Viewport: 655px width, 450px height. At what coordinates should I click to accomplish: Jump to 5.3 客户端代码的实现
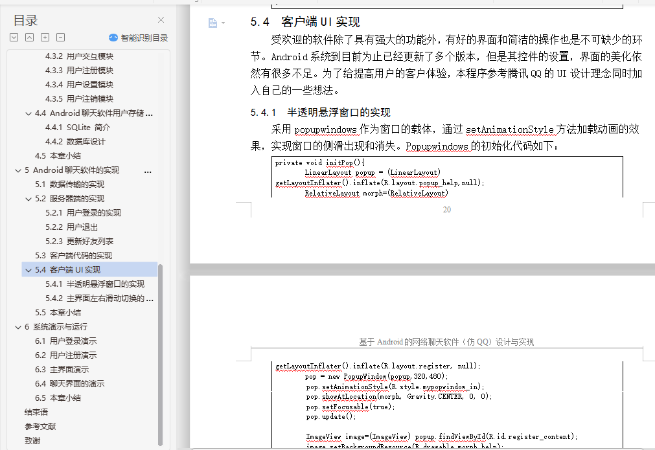pos(73,256)
